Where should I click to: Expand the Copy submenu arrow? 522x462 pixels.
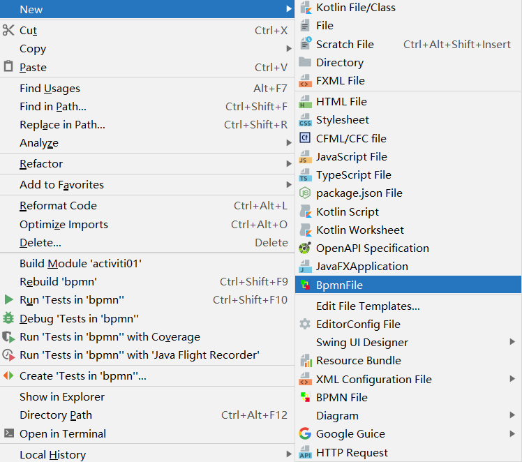click(289, 49)
